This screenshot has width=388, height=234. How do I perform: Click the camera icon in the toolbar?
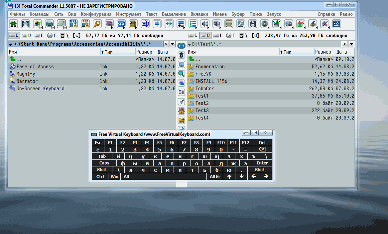point(289,24)
